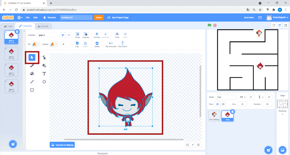Switch to the Code tab
The height and width of the screenshot is (155, 290).
8,26
